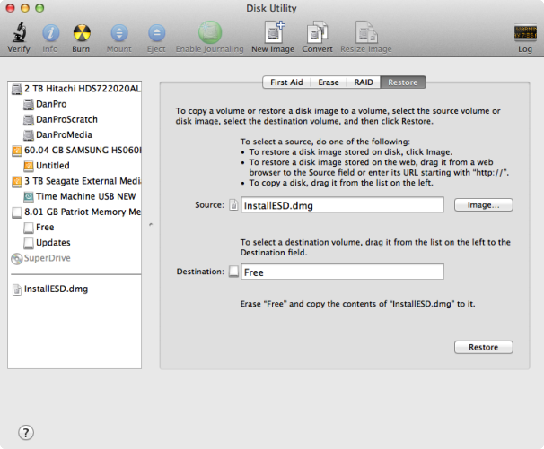Screen dimensions: 544x449
Task: Select the Restore tab
Action: coord(403,82)
